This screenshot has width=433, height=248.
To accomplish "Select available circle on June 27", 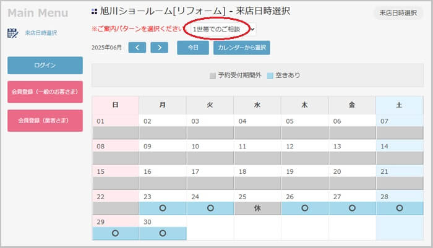I will 352,208.
